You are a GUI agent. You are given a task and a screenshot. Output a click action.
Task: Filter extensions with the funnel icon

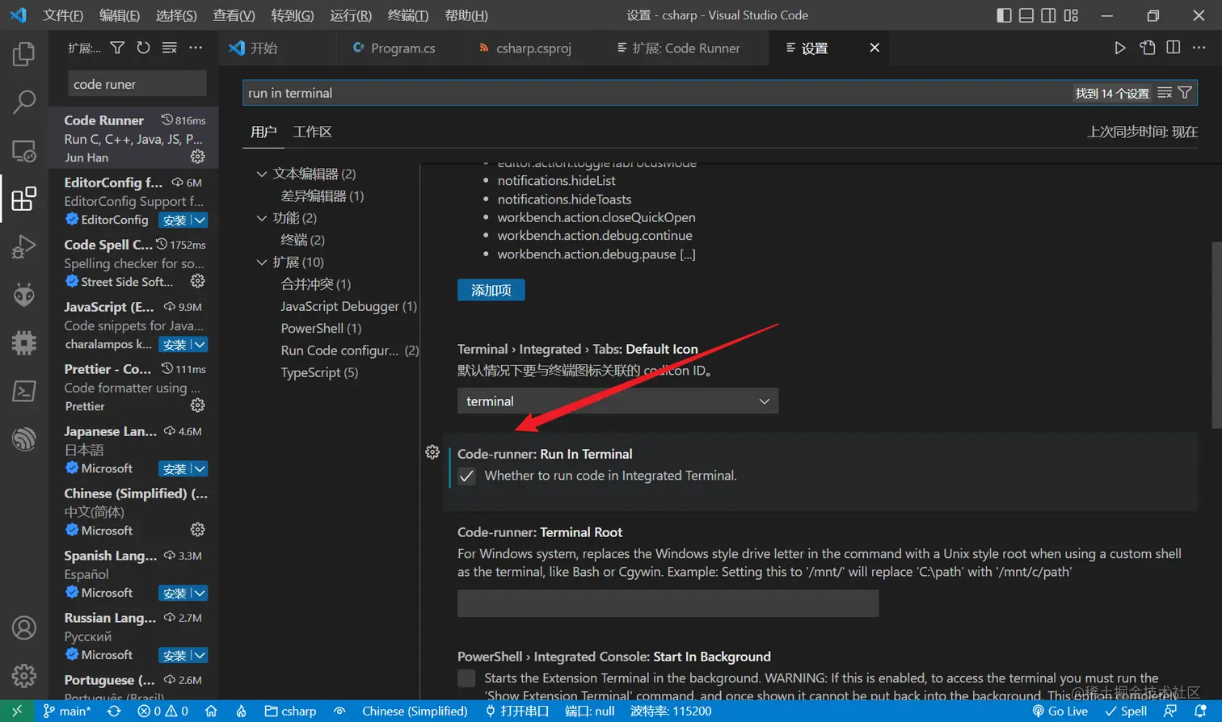click(117, 48)
